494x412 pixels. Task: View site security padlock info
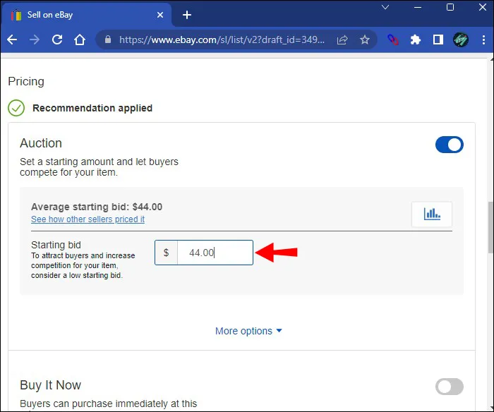108,40
